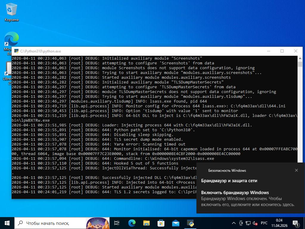Open the clock and date flyout

[279, 223]
